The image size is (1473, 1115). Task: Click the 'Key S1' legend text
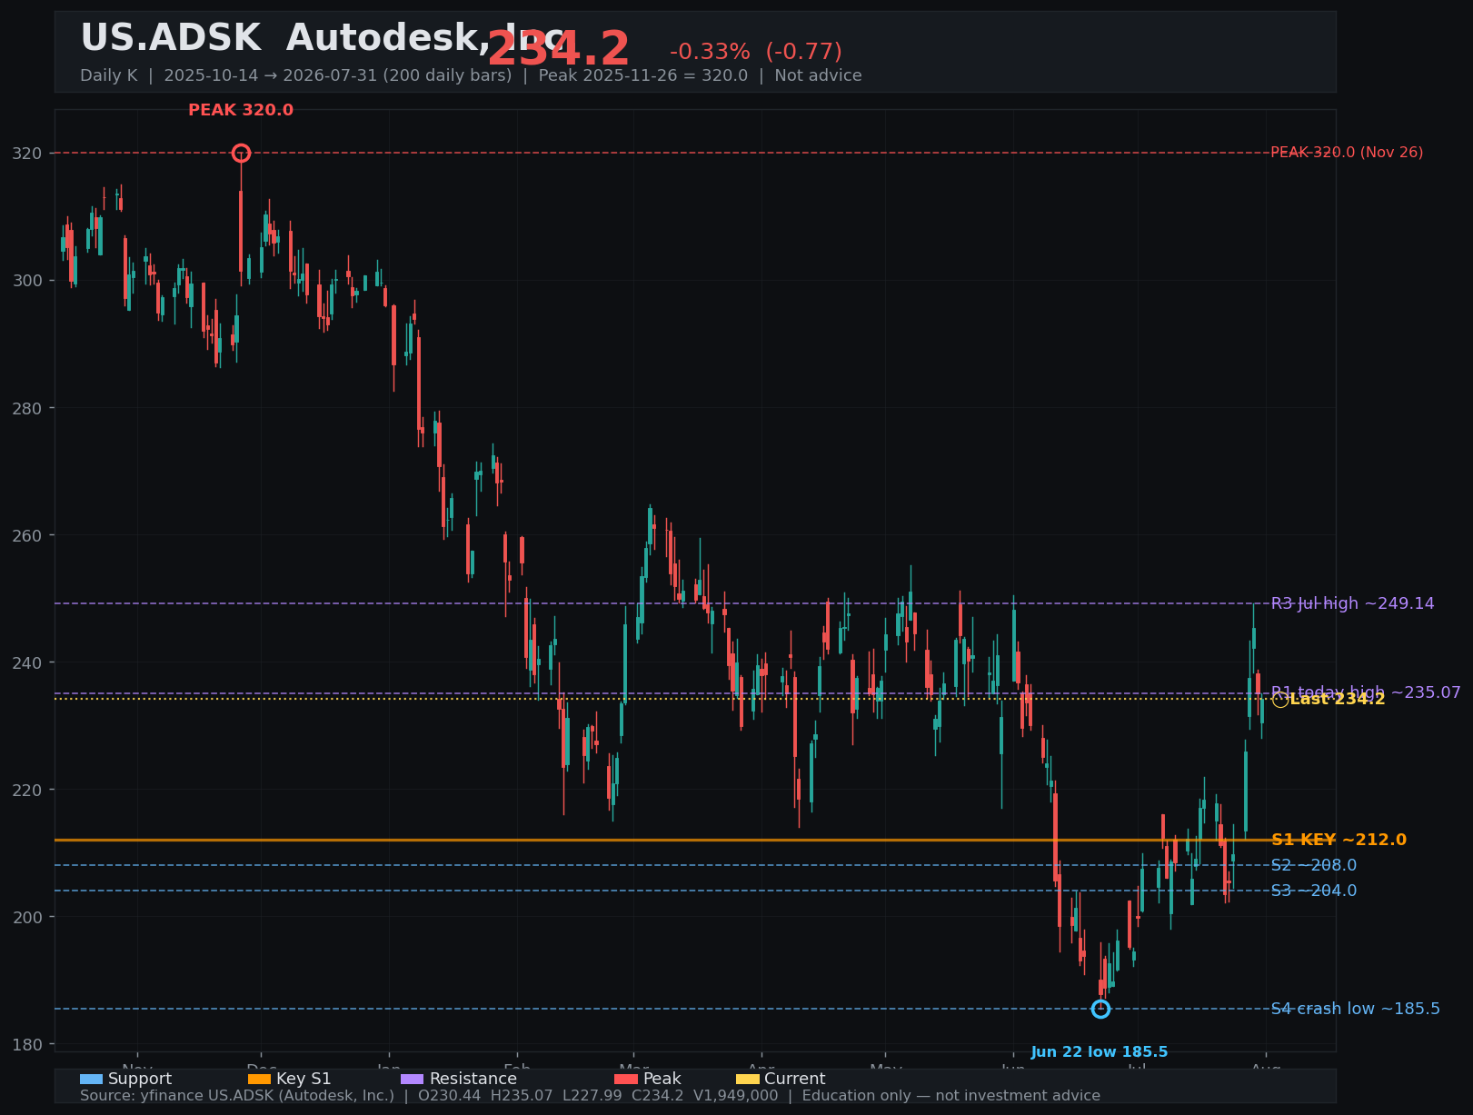304,1079
